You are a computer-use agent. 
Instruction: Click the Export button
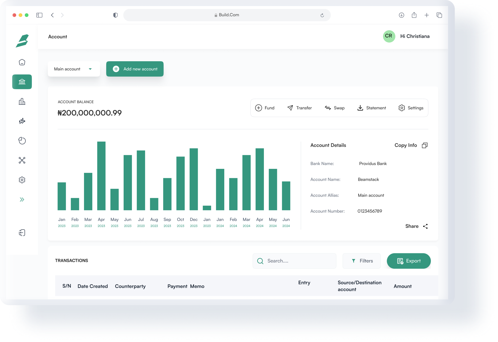[x=408, y=261]
